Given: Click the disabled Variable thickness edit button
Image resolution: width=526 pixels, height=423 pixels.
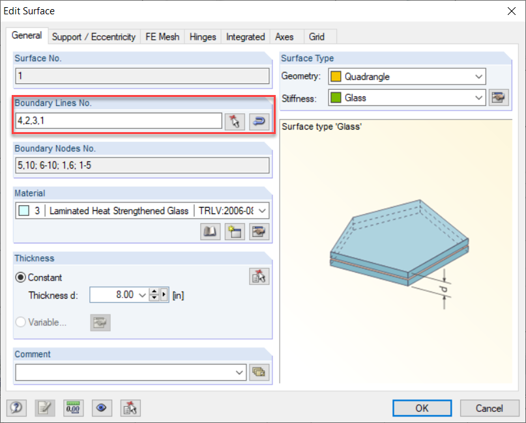Looking at the screenshot, I should tap(100, 323).
